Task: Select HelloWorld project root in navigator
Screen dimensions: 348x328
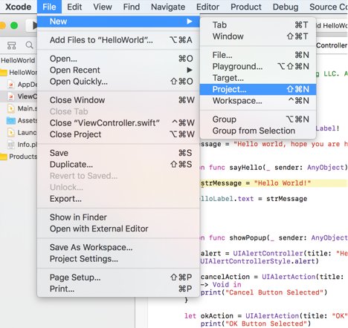Action: coord(18,60)
